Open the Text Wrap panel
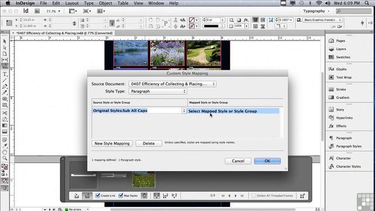 (x=340, y=77)
